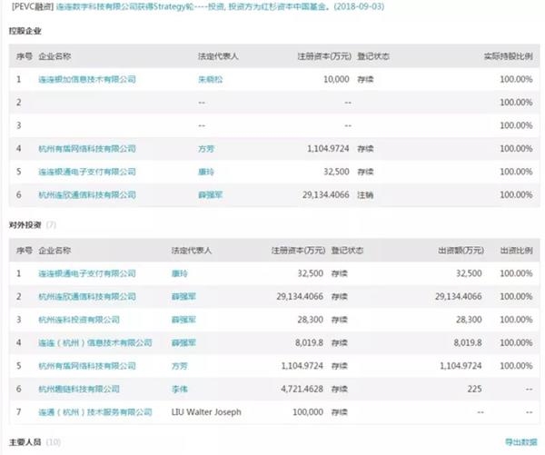The width and height of the screenshot is (545, 455).
Task: Open 薛强军 beside 连连（杭州）信息技术有限公司
Action: click(183, 342)
